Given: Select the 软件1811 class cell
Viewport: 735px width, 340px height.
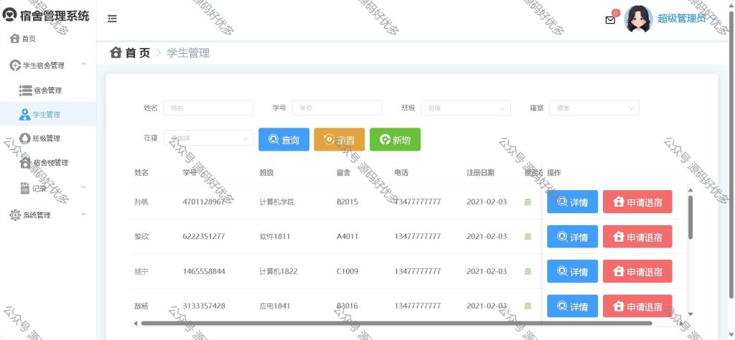Looking at the screenshot, I should click(275, 237).
